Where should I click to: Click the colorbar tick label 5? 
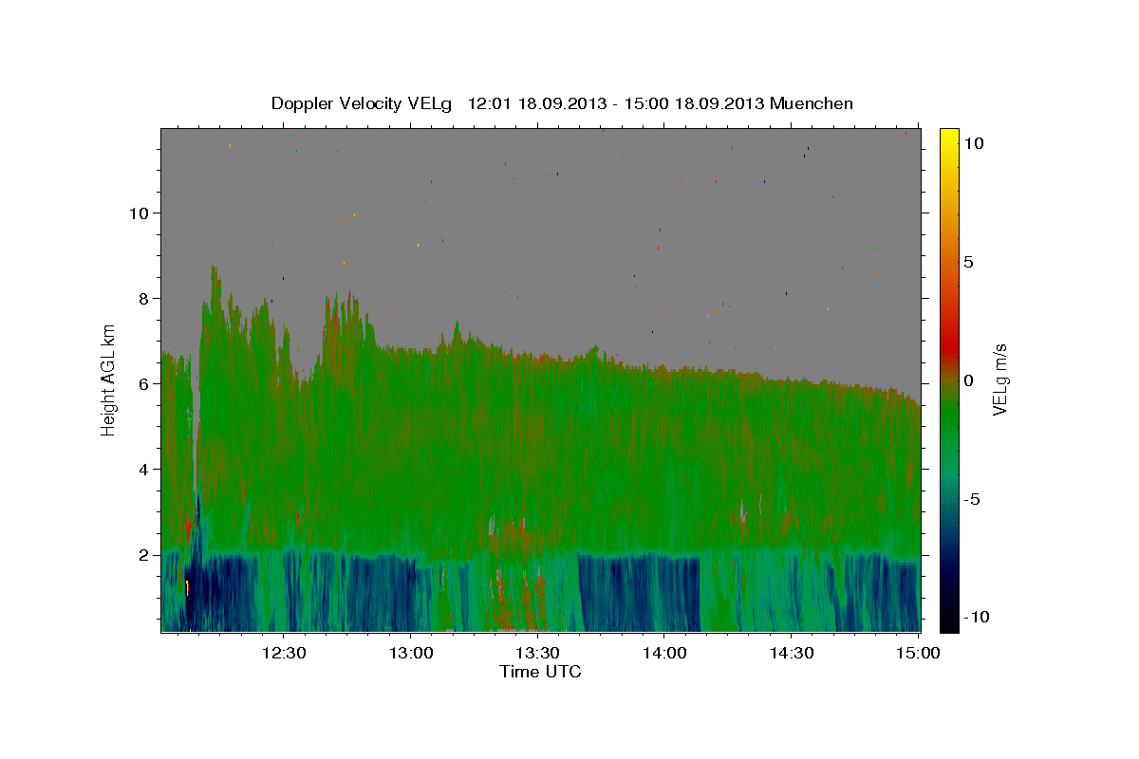point(971,262)
